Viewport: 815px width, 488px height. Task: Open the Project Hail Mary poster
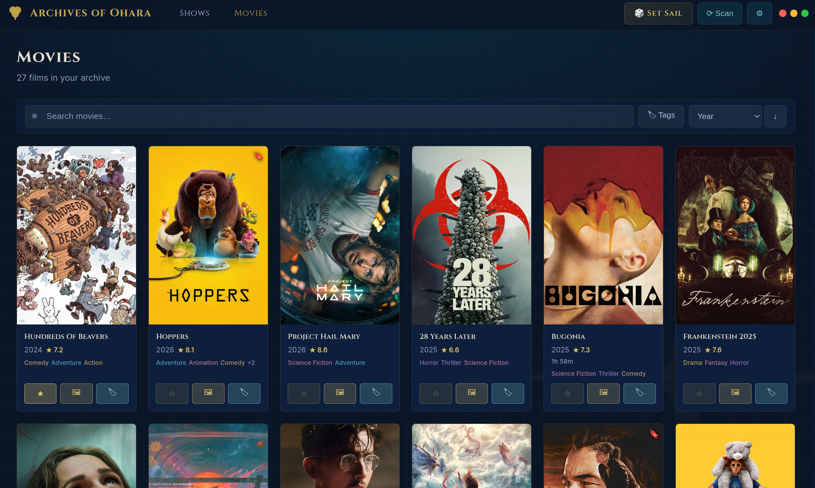click(340, 235)
